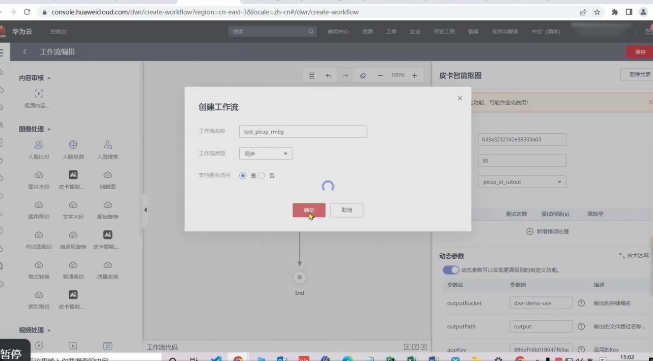Click the outputBucket value field
Screen dimensions: 653x361
point(541,303)
